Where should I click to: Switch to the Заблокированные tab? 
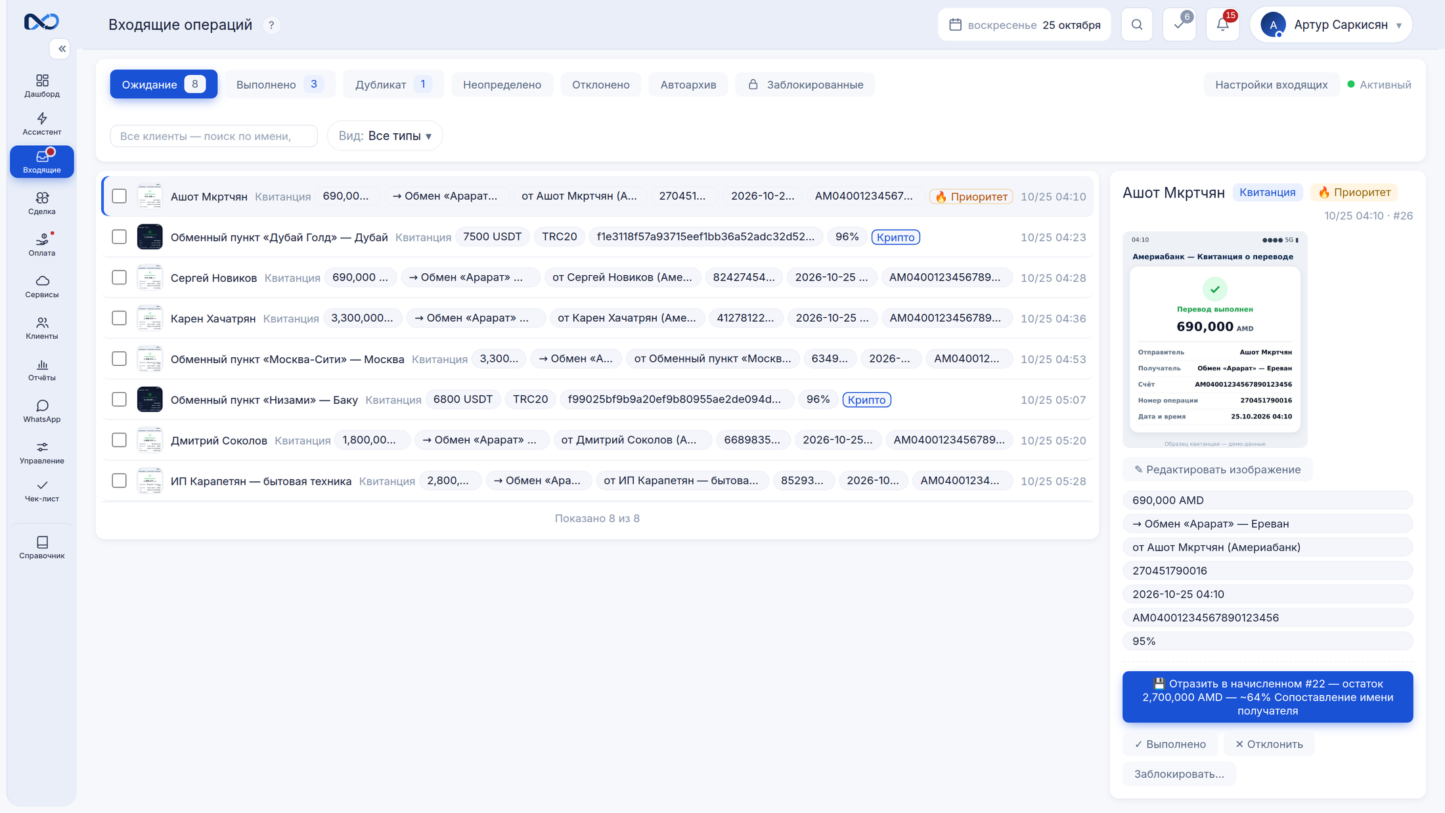point(805,85)
